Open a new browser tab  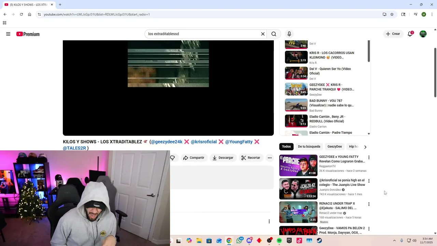pyautogui.click(x=60, y=5)
